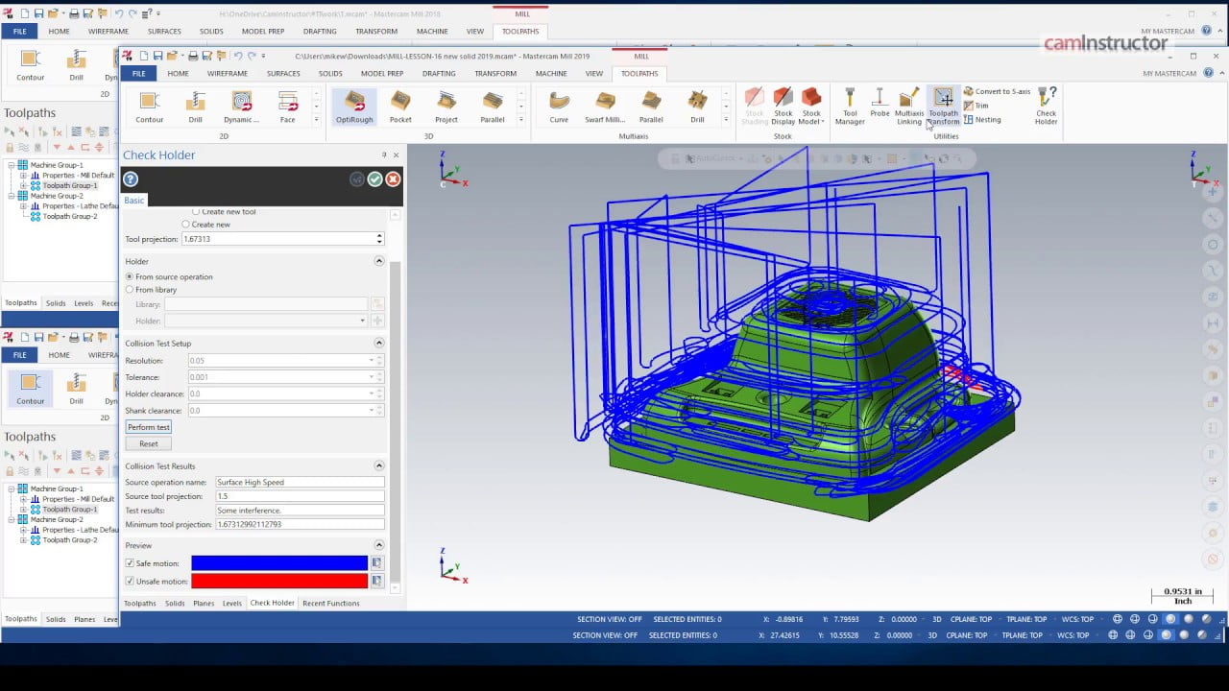Select the Curve multiaxis toolpath
The height and width of the screenshot is (691, 1229).
[559, 107]
